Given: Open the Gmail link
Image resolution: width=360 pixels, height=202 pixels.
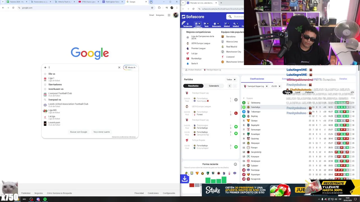Looking at the screenshot, I should click(x=151, y=15).
